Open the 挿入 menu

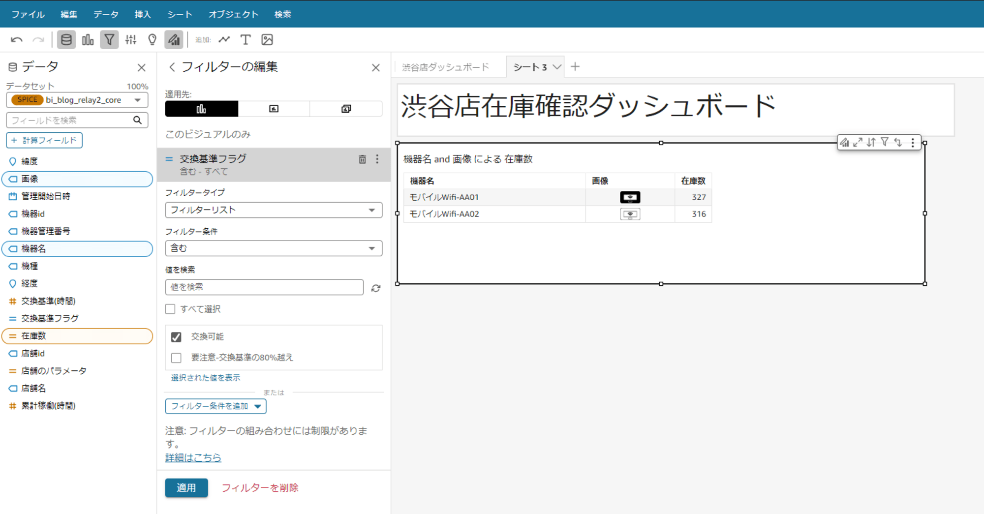(143, 14)
